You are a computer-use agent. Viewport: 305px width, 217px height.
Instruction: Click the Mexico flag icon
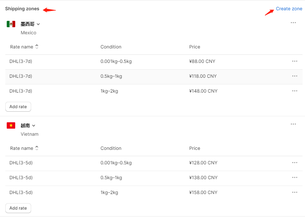(11, 24)
